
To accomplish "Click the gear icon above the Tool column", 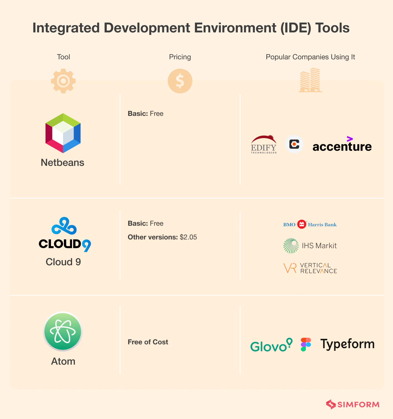I will pos(63,81).
